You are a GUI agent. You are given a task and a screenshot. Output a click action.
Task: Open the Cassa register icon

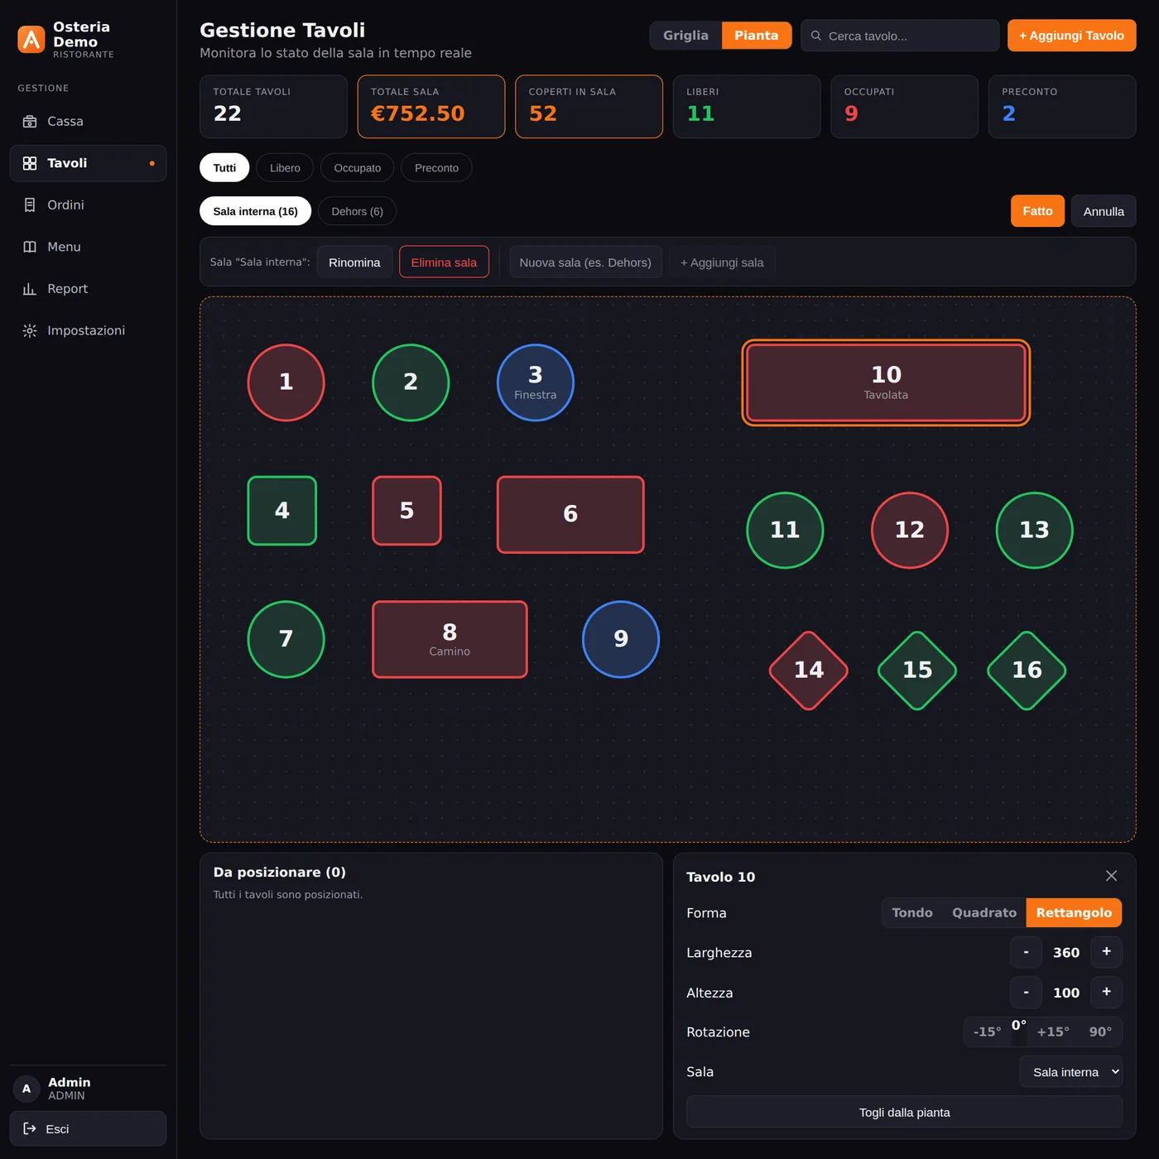pos(30,122)
